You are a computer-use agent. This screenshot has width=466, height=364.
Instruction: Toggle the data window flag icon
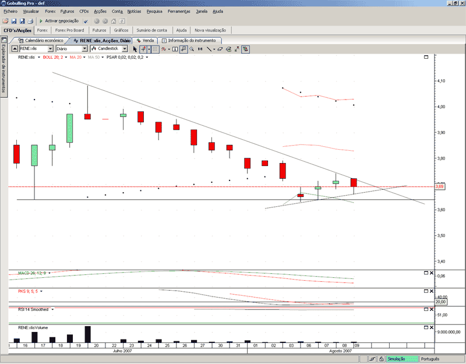coord(183,49)
